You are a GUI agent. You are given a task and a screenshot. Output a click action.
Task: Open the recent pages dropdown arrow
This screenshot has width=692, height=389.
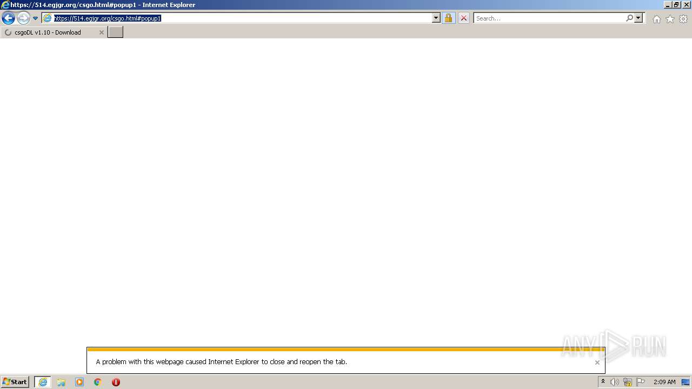click(35, 18)
